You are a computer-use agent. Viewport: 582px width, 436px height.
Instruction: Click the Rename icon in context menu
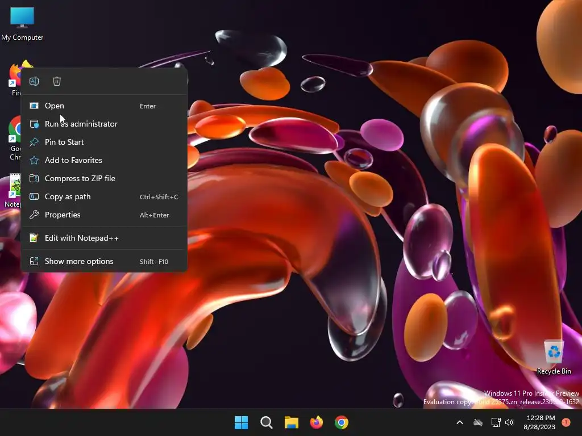[x=34, y=81]
